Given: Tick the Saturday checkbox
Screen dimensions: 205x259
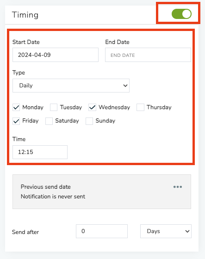Looking at the screenshot, I should pyautogui.click(x=49, y=121).
